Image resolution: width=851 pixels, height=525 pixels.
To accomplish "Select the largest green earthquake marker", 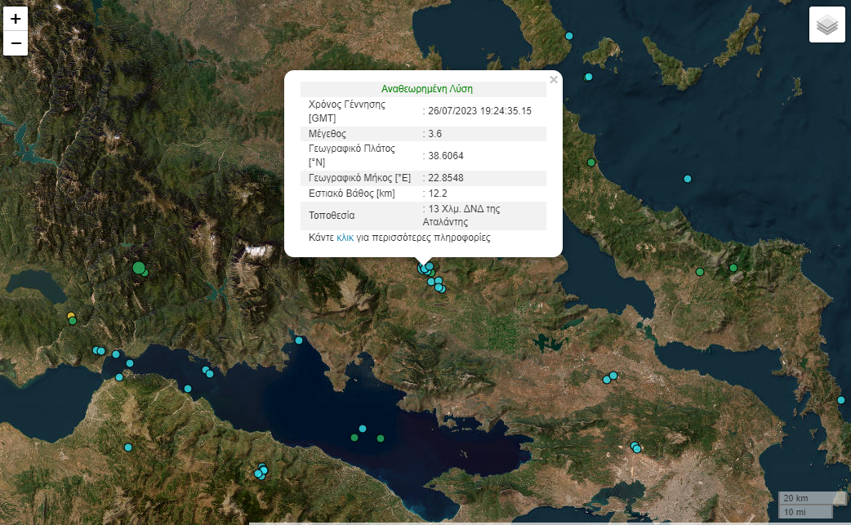I will 138,268.
